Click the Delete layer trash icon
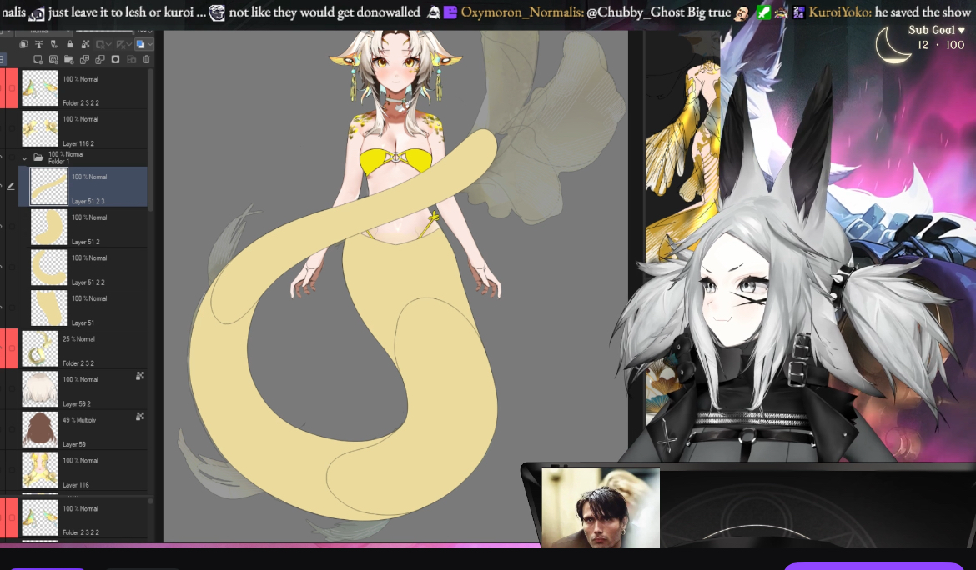Viewport: 976px width, 570px height. coord(147,59)
